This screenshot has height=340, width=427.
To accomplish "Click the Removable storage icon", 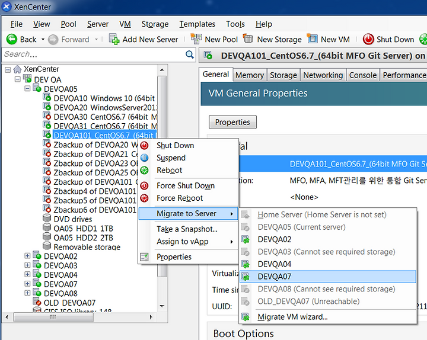I will (47, 246).
